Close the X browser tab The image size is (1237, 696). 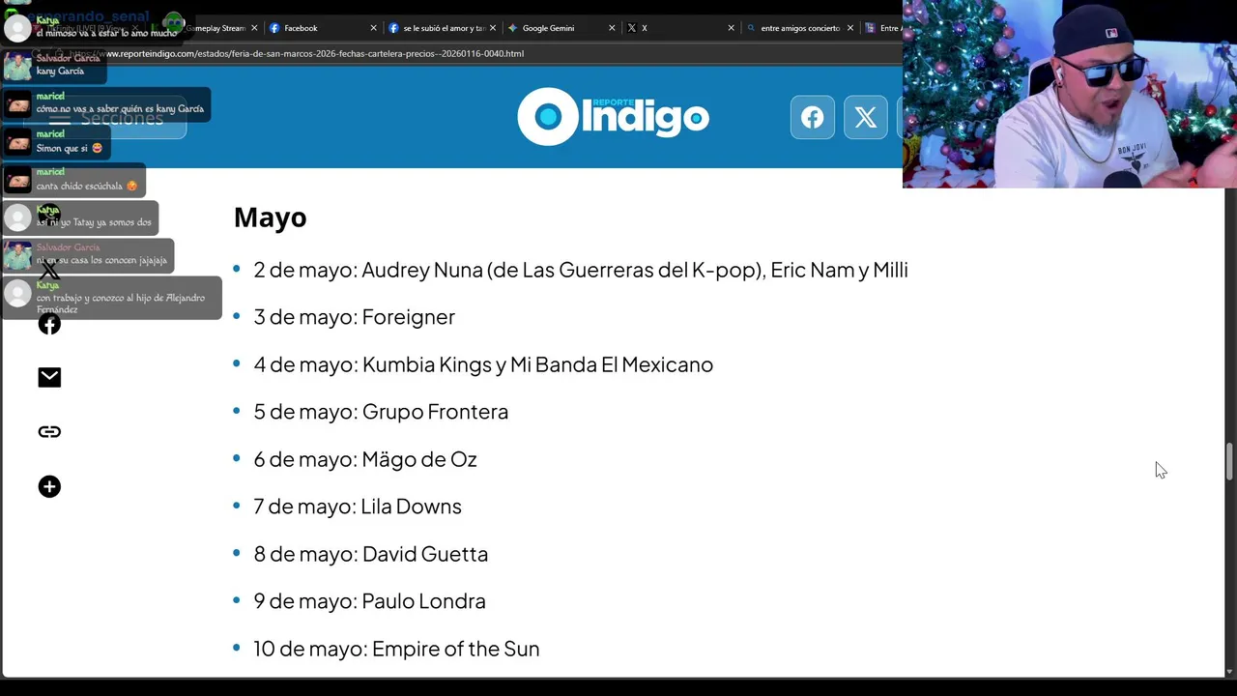pos(731,28)
